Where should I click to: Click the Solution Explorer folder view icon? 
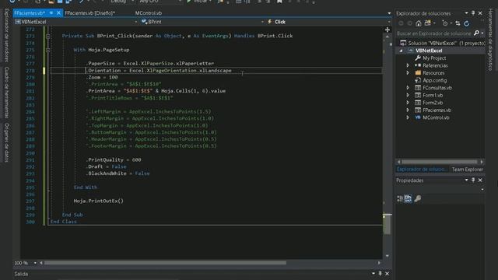[427, 23]
